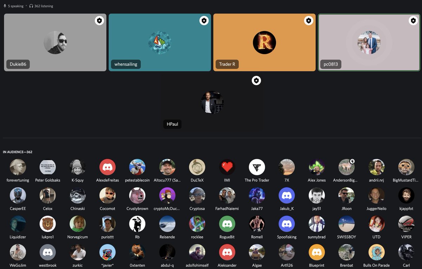422x269 pixels.
Task: Open Altocu777's audience avatar
Action: tap(167, 167)
